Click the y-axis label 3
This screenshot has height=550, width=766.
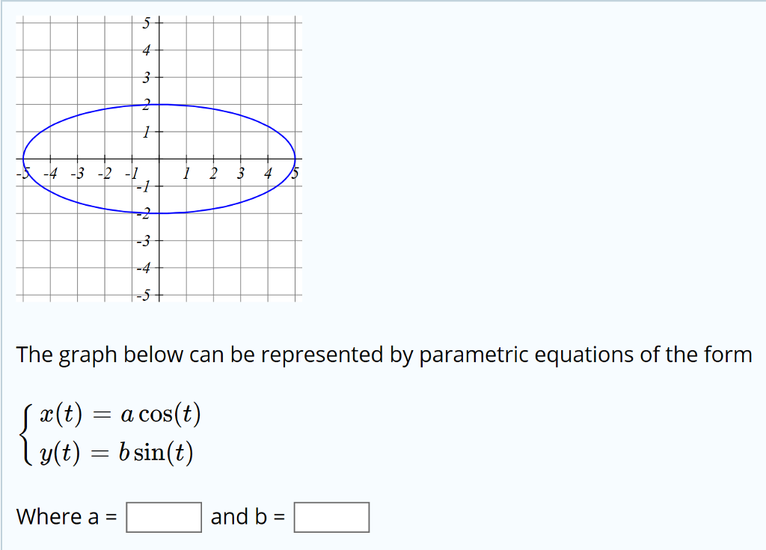[147, 77]
